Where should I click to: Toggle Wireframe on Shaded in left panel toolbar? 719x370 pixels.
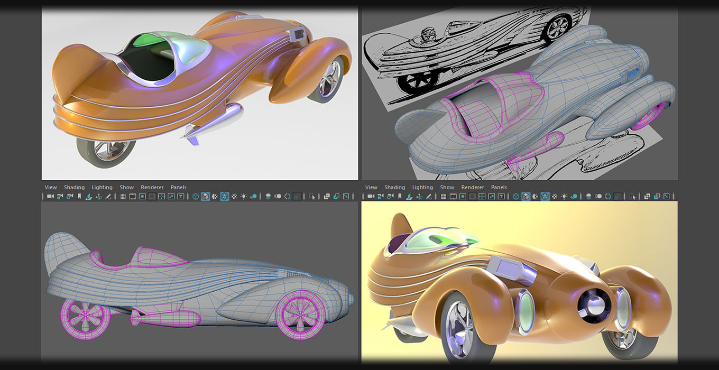click(225, 196)
